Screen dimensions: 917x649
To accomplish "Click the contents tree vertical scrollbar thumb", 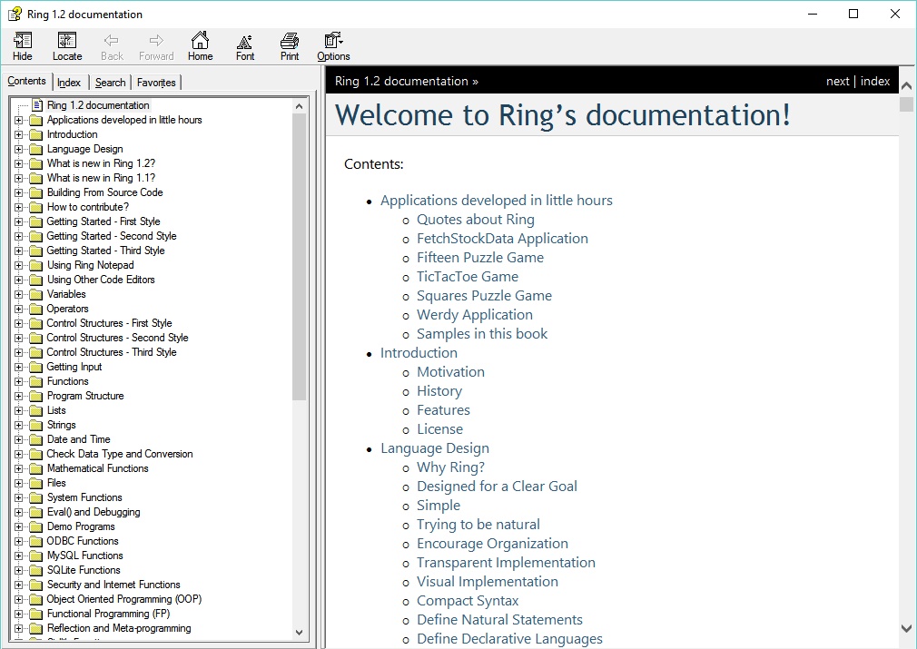I will 299,257.
